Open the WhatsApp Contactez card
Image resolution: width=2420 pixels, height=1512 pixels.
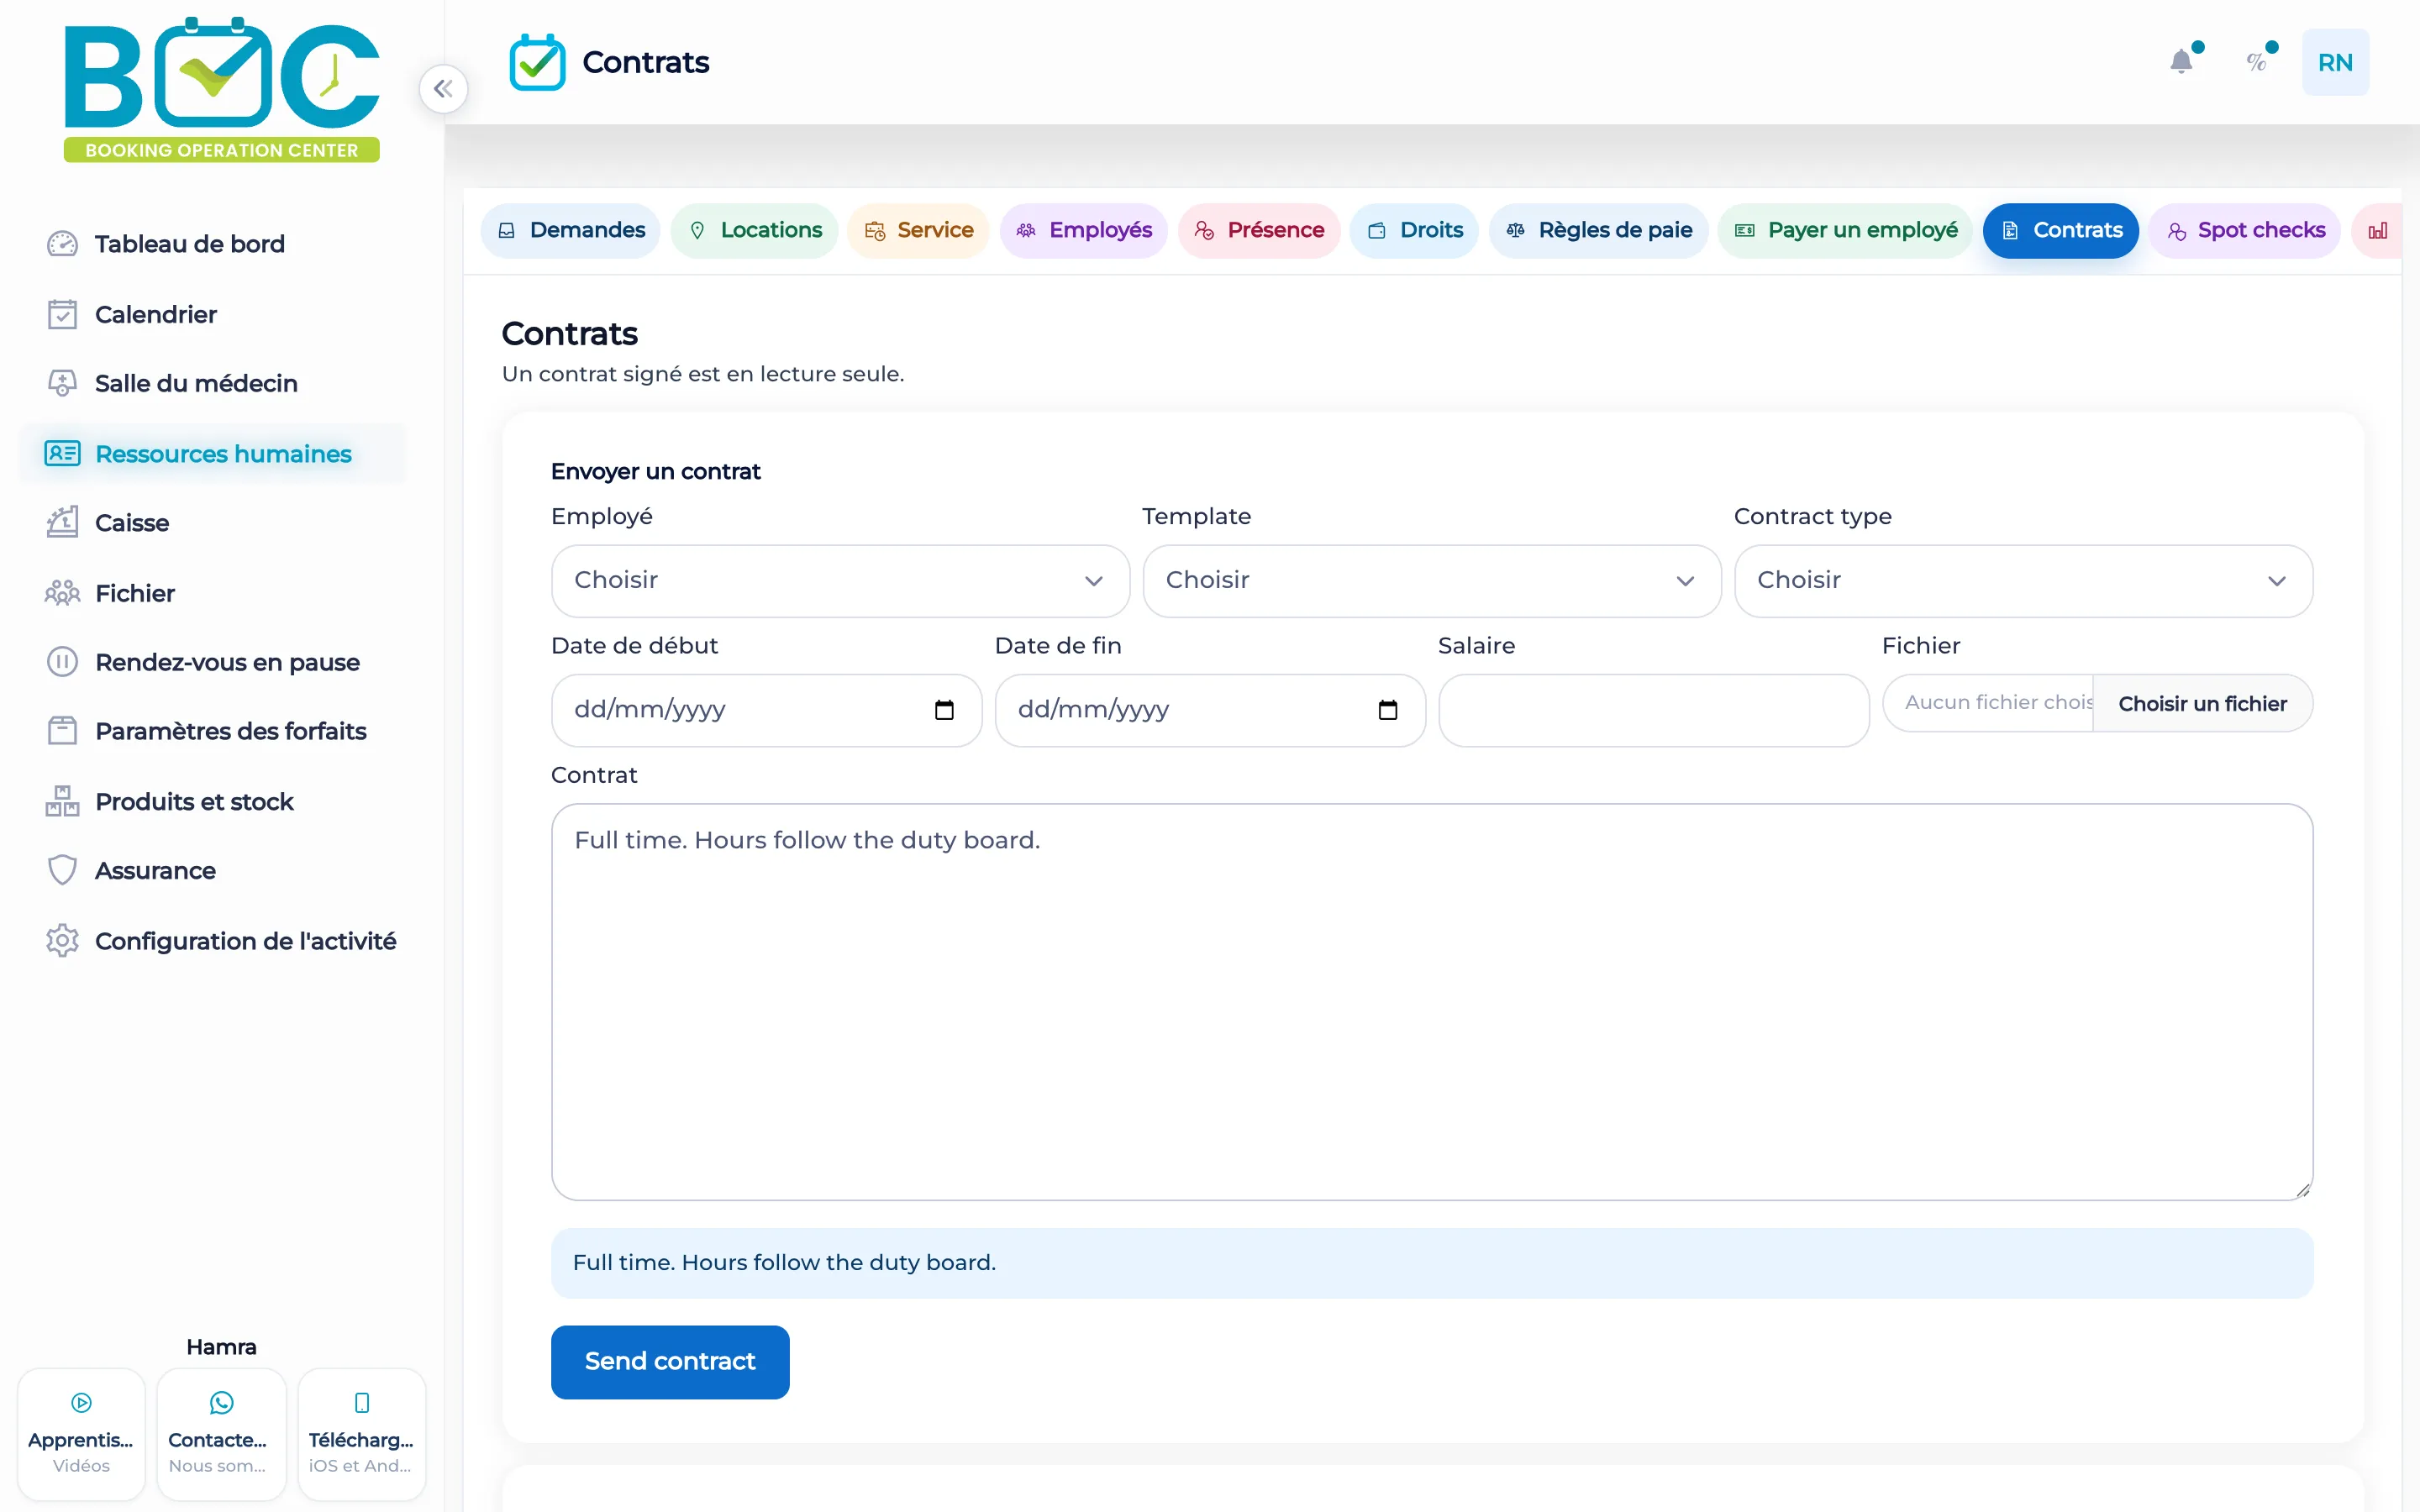[221, 1434]
